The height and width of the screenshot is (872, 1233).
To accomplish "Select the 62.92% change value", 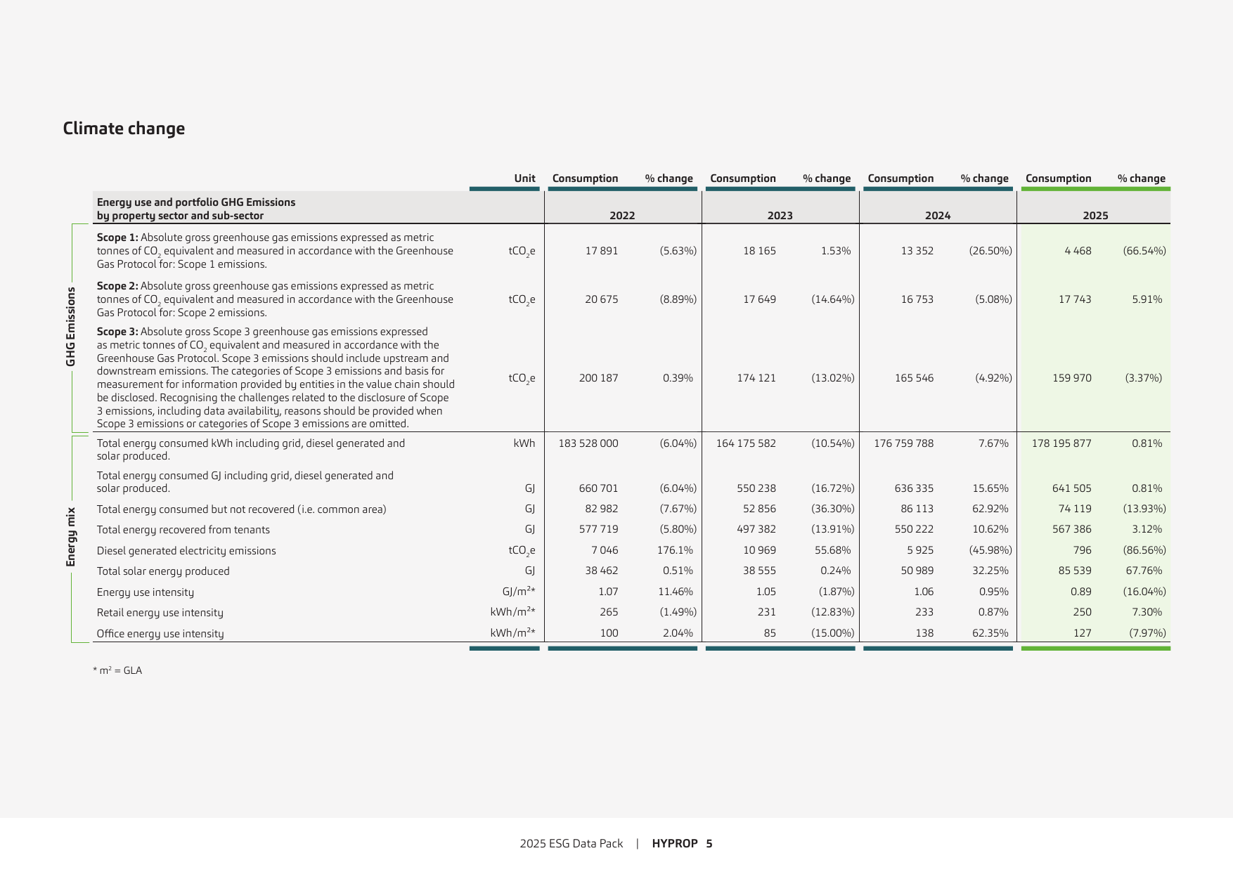I will (x=990, y=509).
